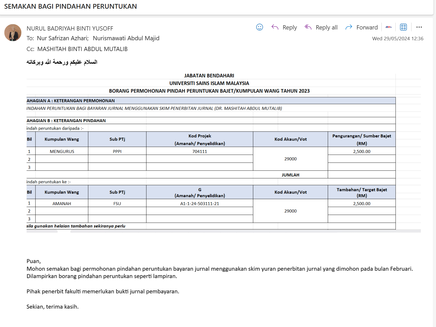Click the JUMLAH cell
Screen dimensions: 436x327
290,175
